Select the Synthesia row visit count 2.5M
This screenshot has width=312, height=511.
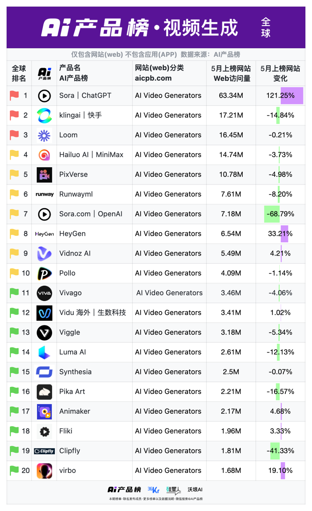point(231,372)
